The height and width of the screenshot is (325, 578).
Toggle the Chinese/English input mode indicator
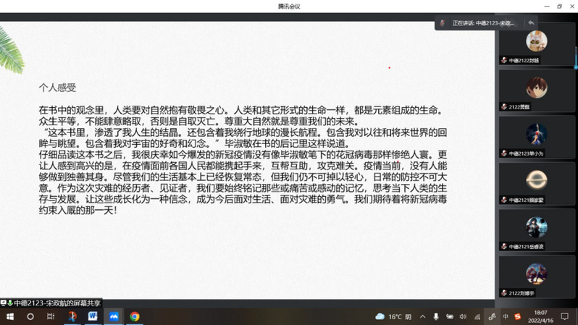[505, 316]
